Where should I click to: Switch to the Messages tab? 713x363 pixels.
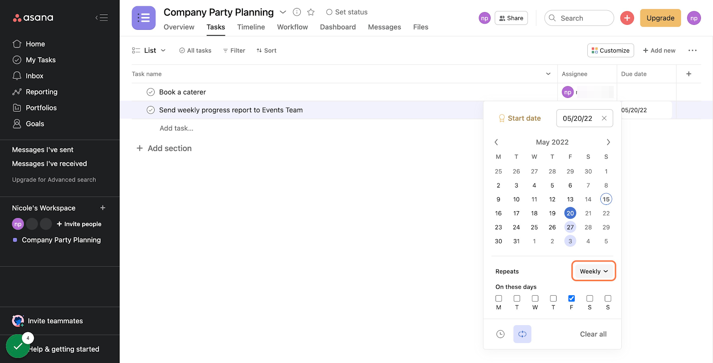[x=385, y=27]
